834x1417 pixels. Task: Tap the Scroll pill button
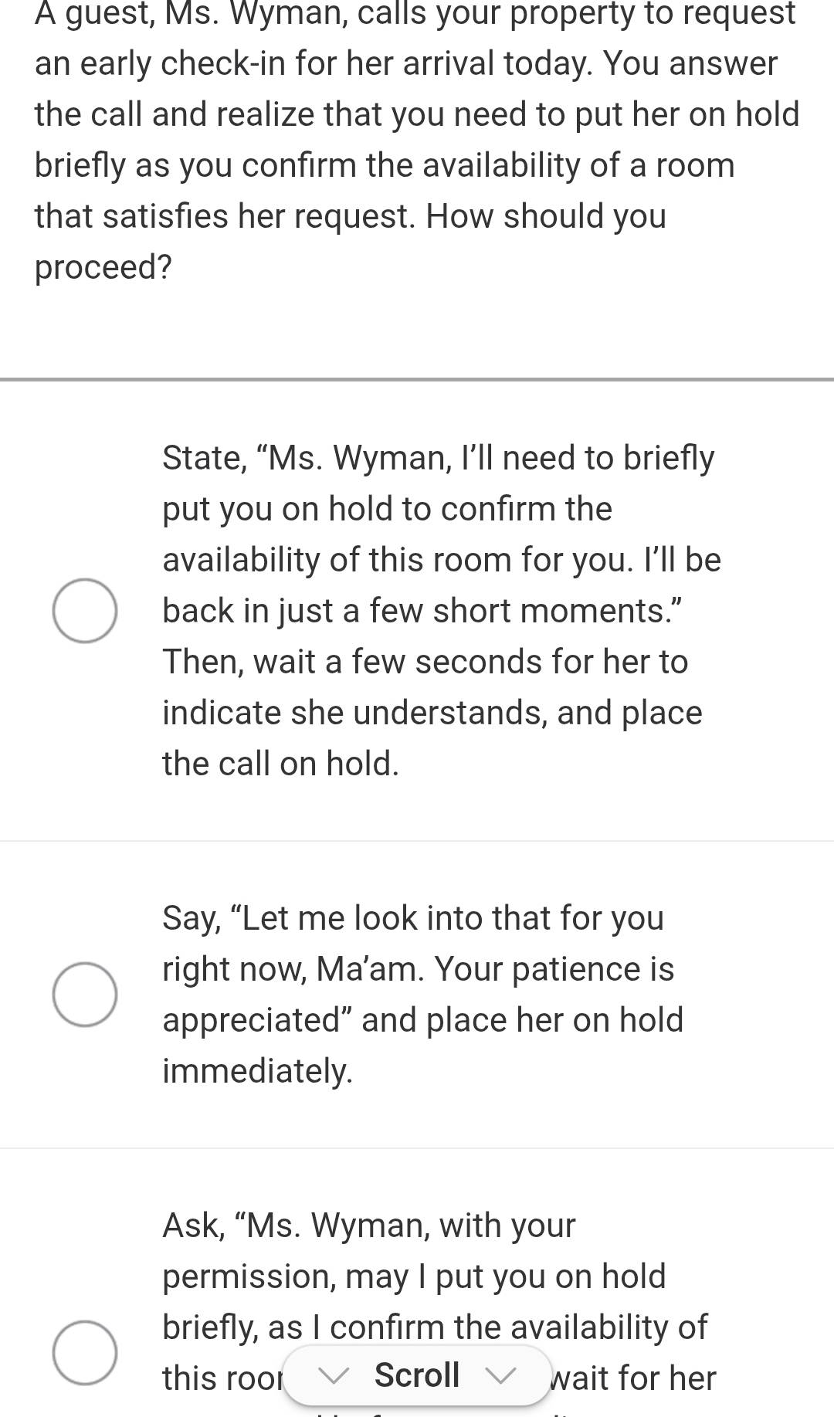(x=417, y=1375)
